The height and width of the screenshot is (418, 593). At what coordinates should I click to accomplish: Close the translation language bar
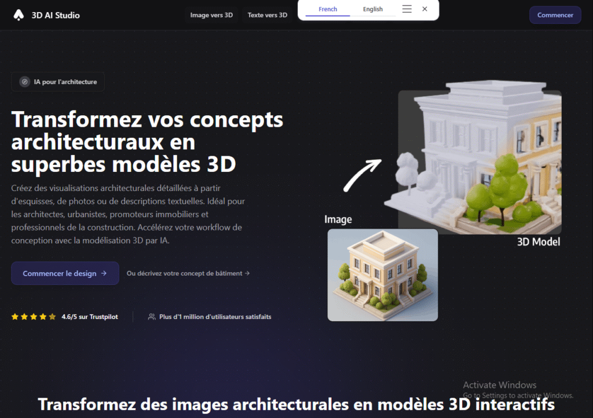click(424, 9)
